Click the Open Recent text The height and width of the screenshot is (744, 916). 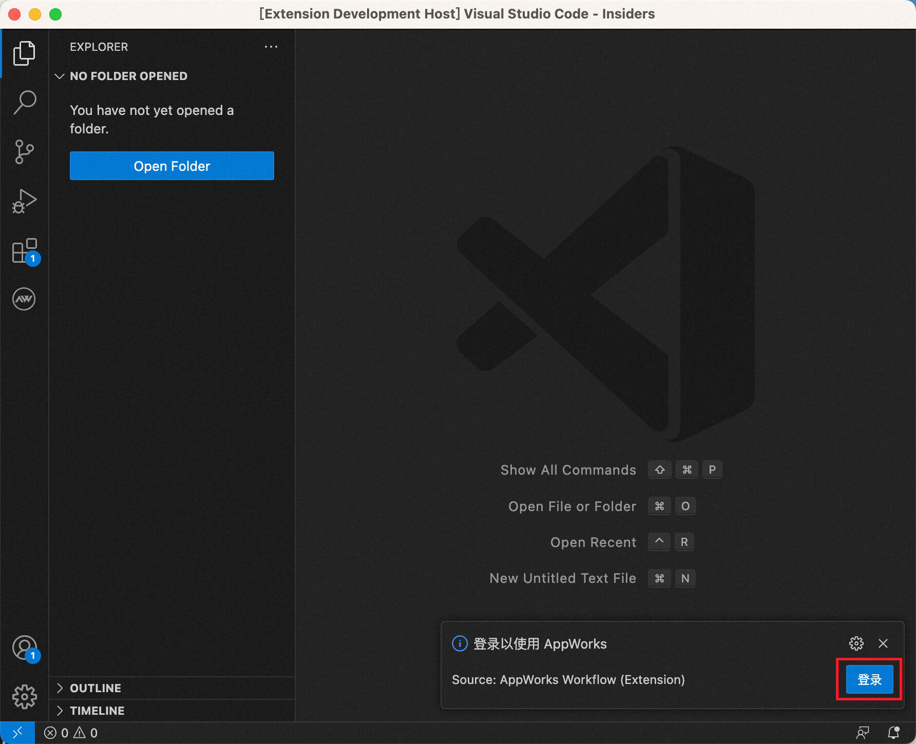593,542
